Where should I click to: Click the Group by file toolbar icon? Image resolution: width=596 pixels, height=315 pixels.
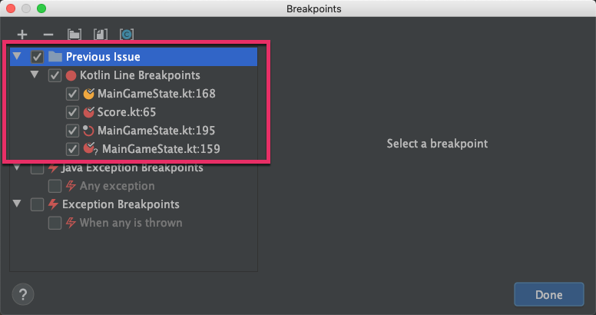pyautogui.click(x=100, y=35)
